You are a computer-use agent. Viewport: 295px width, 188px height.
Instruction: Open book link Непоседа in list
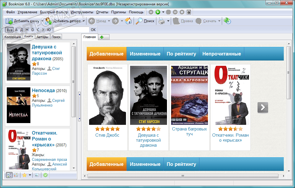coord(43,91)
